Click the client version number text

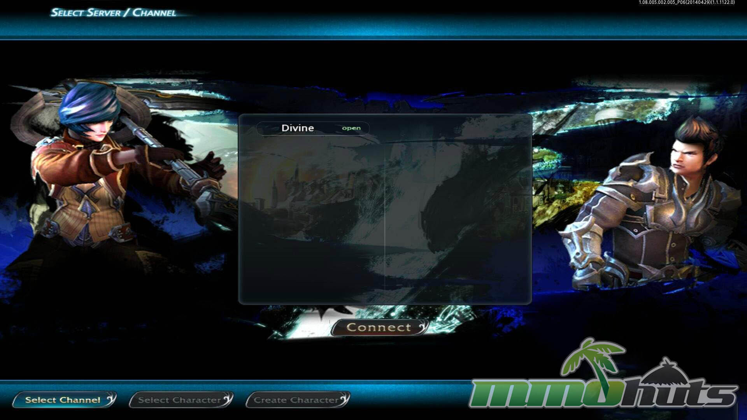click(x=686, y=3)
